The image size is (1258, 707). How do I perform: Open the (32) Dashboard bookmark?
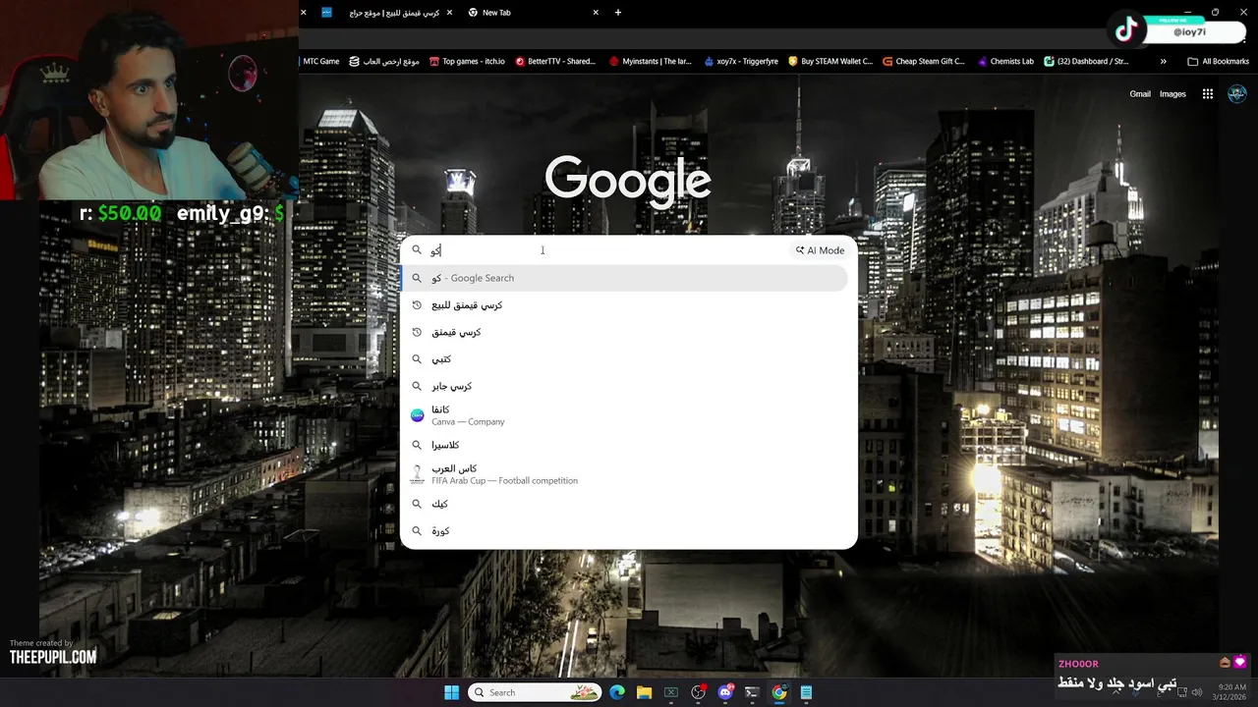1086,61
